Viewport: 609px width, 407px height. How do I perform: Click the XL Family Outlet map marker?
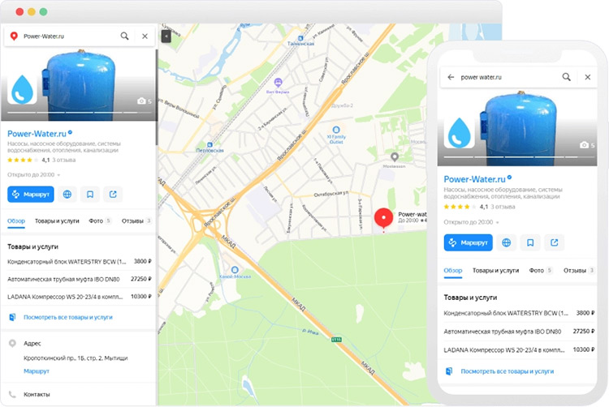pyautogui.click(x=336, y=130)
